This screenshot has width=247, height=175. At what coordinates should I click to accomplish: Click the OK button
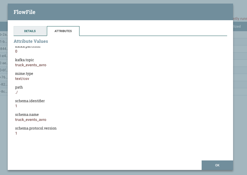pos(217,165)
